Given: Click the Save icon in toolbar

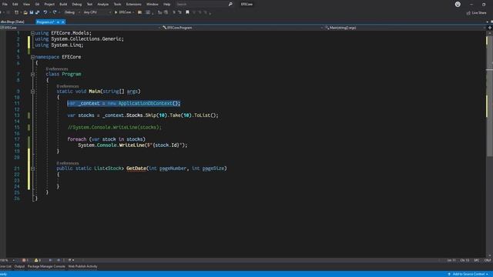Looking at the screenshot, I should pos(32,12).
